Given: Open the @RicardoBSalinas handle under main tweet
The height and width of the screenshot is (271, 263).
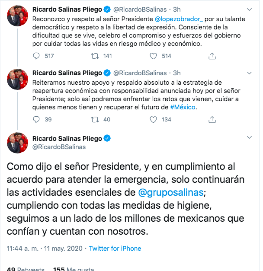Looking at the screenshot, I should pyautogui.click(x=59, y=147).
